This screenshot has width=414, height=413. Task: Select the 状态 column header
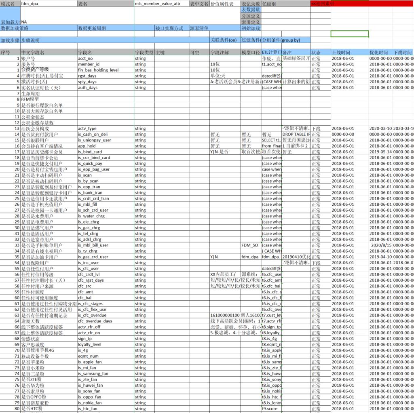[x=321, y=53]
